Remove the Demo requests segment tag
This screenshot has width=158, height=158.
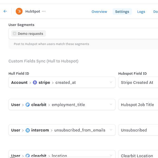click(x=14, y=34)
